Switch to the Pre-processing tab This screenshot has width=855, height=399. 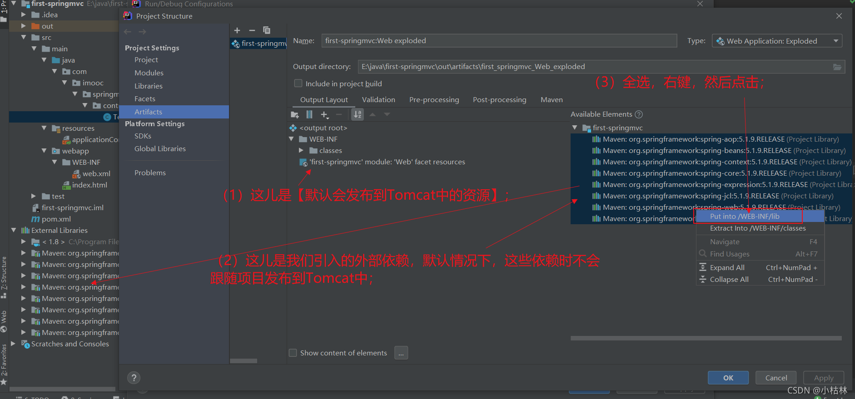[434, 100]
